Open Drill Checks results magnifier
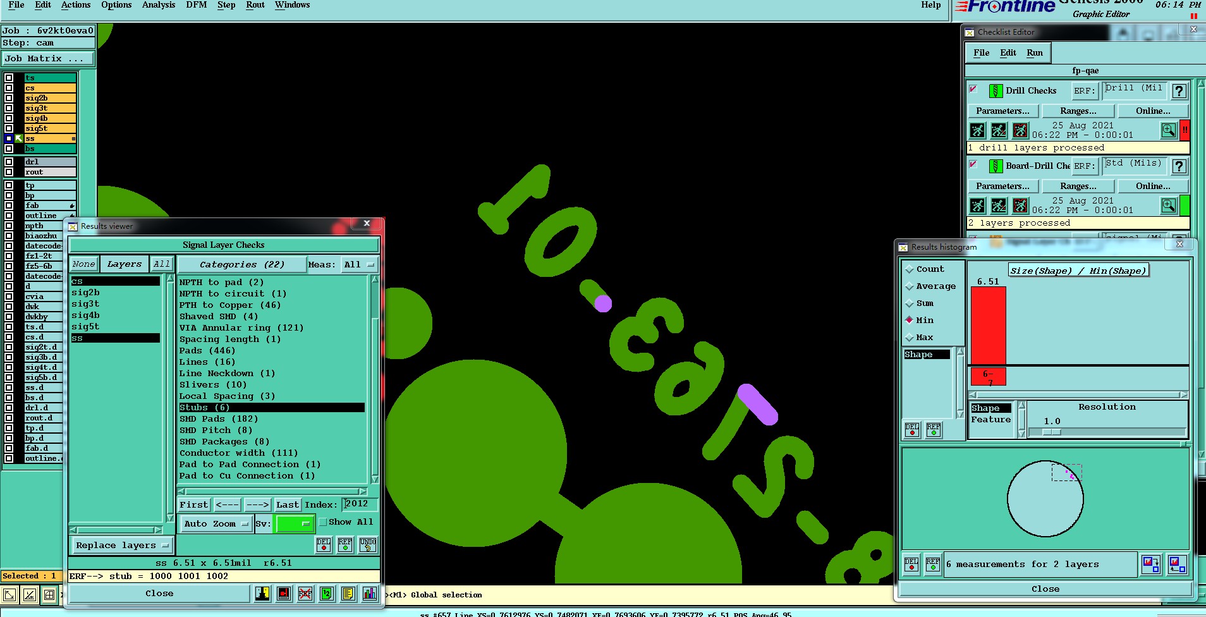Viewport: 1206px width, 617px height. [x=1169, y=130]
